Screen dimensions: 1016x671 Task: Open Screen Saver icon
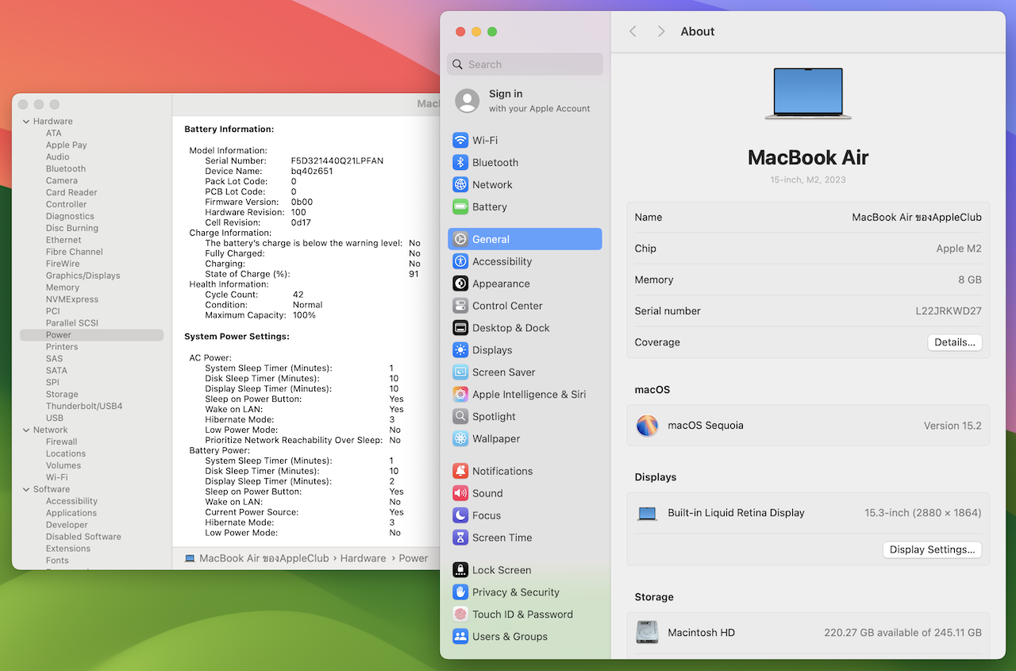(x=460, y=372)
